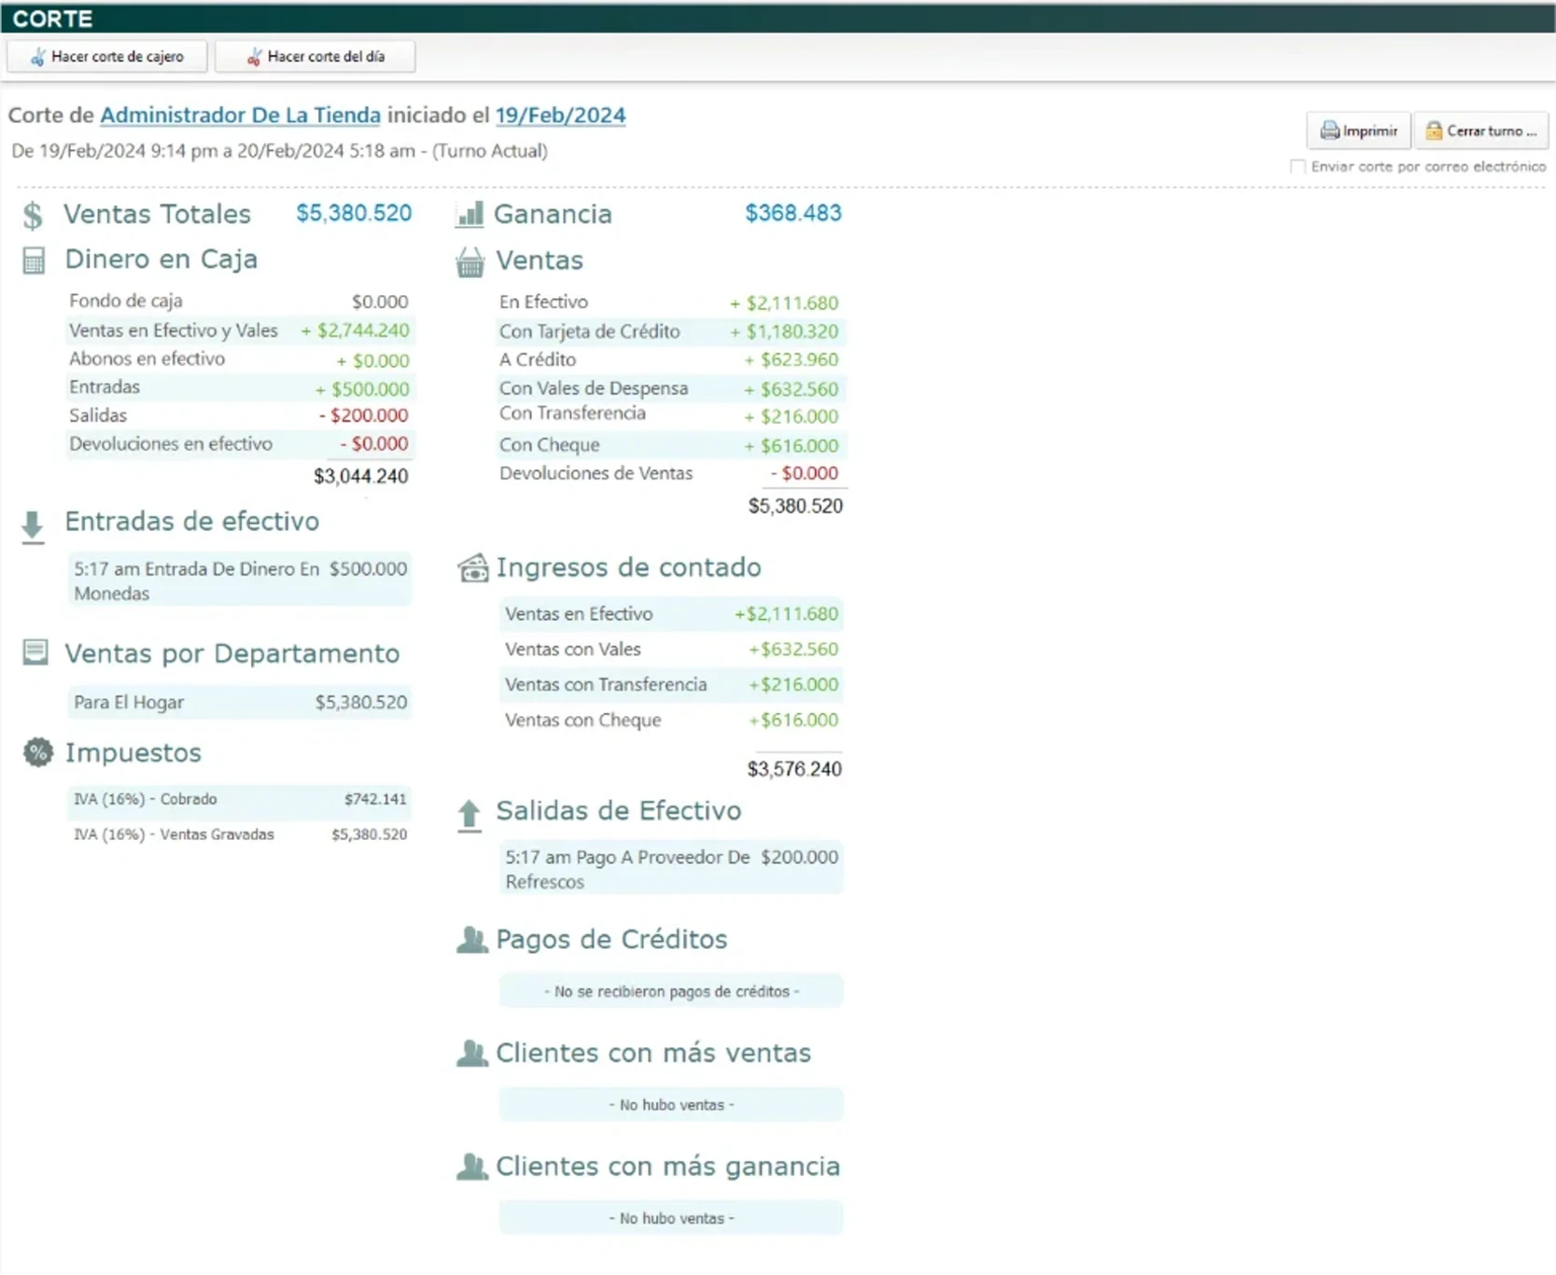This screenshot has height=1275, width=1556.
Task: Click the bar chart icon beside Ganancia
Action: (470, 214)
